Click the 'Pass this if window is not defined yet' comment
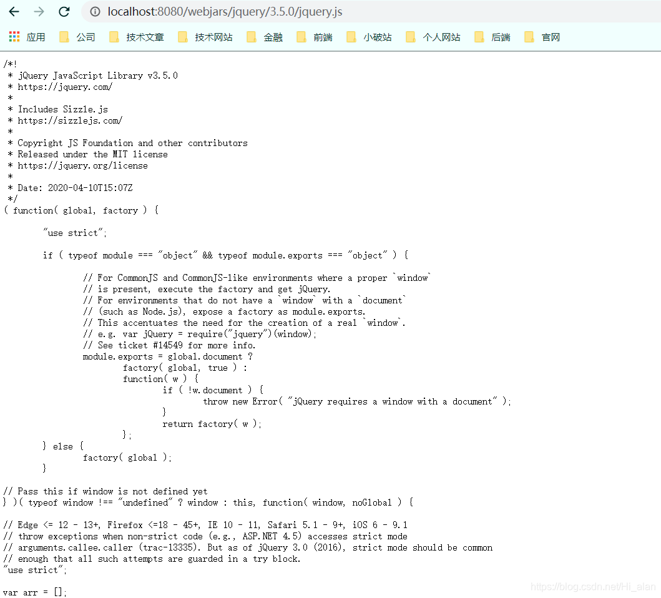This screenshot has width=661, height=598. click(x=105, y=491)
